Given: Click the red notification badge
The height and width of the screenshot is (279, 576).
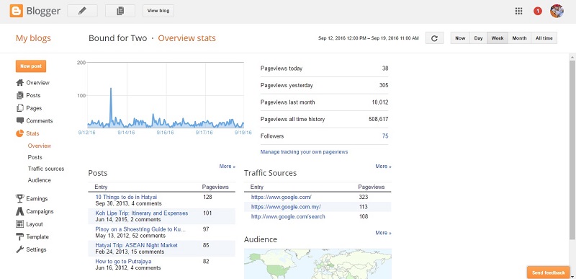Looking at the screenshot, I should coord(537,11).
